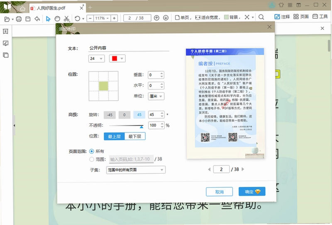Select the Hand pan tool
The height and width of the screenshot is (225, 332).
[x=57, y=19]
